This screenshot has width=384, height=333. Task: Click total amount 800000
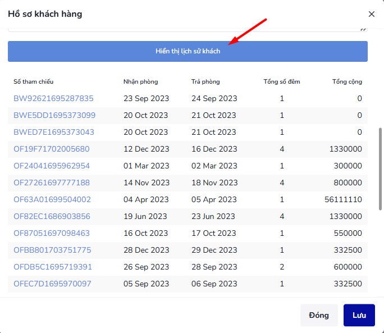[x=348, y=183]
